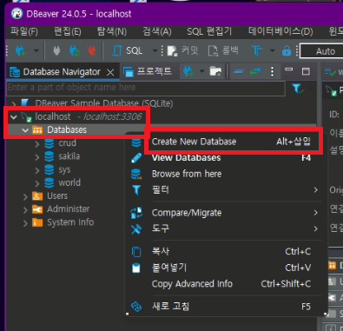Viewport: 343px width, 331px height.
Task: Switch to the 프로젝트 tab
Action: pos(148,71)
